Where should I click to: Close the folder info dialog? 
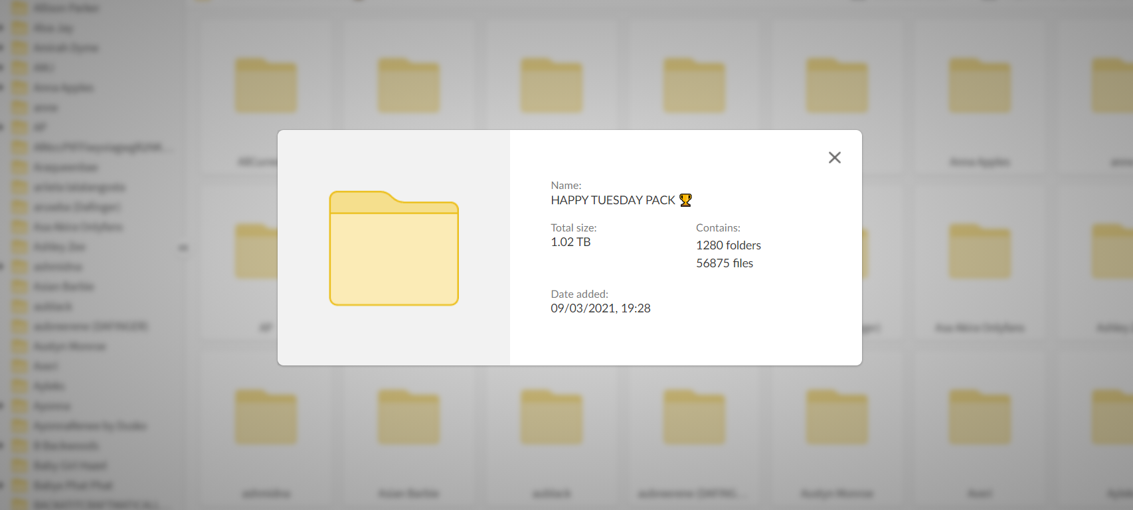click(835, 157)
